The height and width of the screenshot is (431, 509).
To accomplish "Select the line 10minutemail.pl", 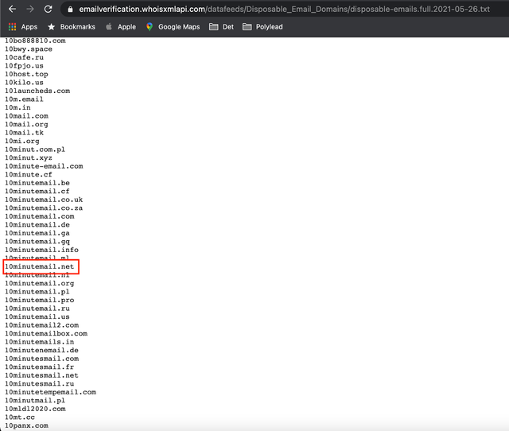I will point(37,292).
